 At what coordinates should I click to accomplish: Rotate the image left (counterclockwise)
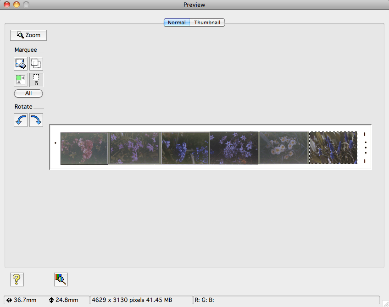pos(21,121)
